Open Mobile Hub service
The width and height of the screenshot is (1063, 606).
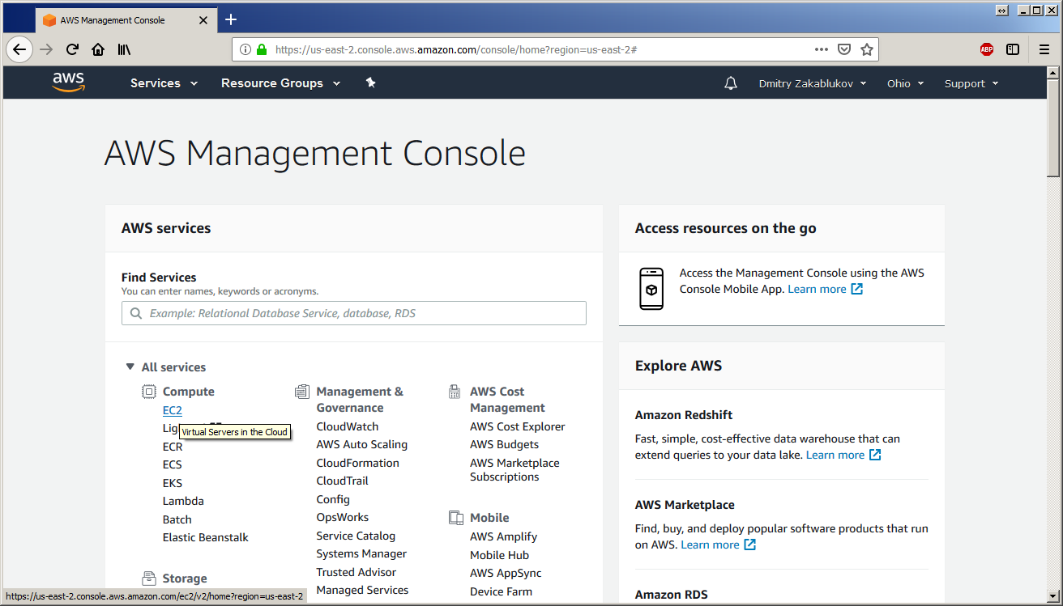pos(499,555)
